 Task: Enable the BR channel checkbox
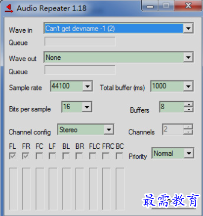click(x=79, y=156)
